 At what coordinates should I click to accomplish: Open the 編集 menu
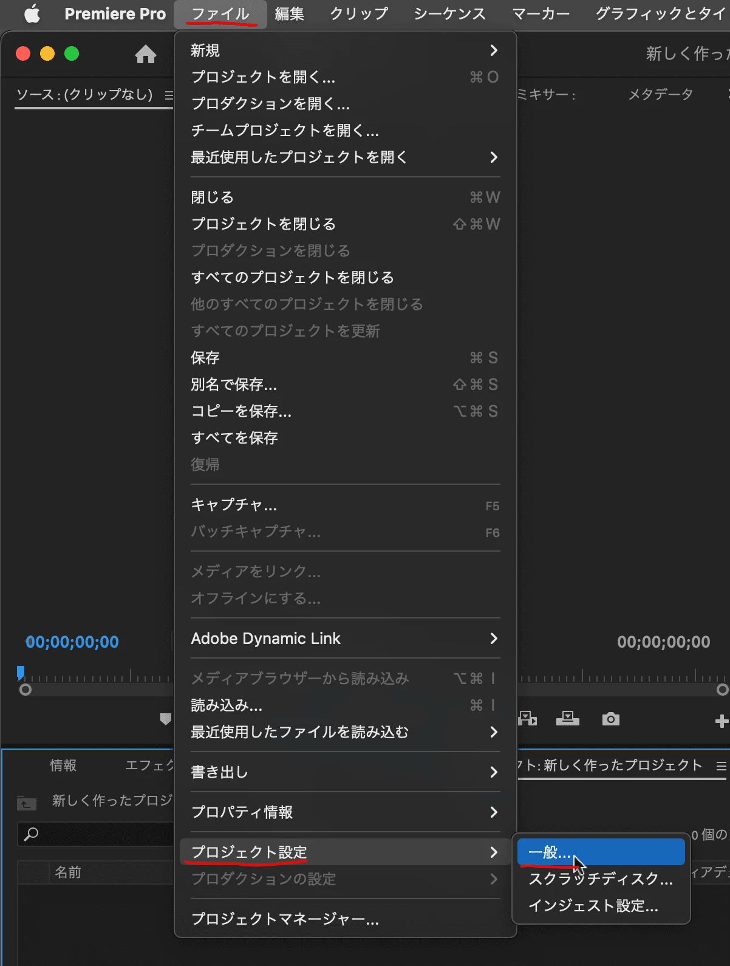(x=289, y=13)
